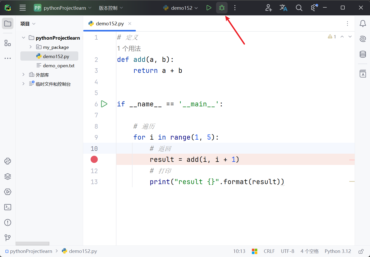This screenshot has height=257, width=370.
Task: Open the right sidebar documentation icon
Action: 363,74
